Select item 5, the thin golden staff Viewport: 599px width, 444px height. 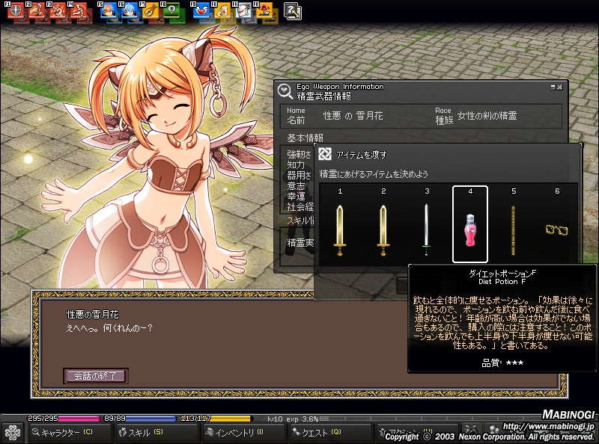pos(513,230)
